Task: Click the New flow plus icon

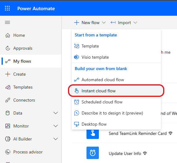Action: click(77, 23)
